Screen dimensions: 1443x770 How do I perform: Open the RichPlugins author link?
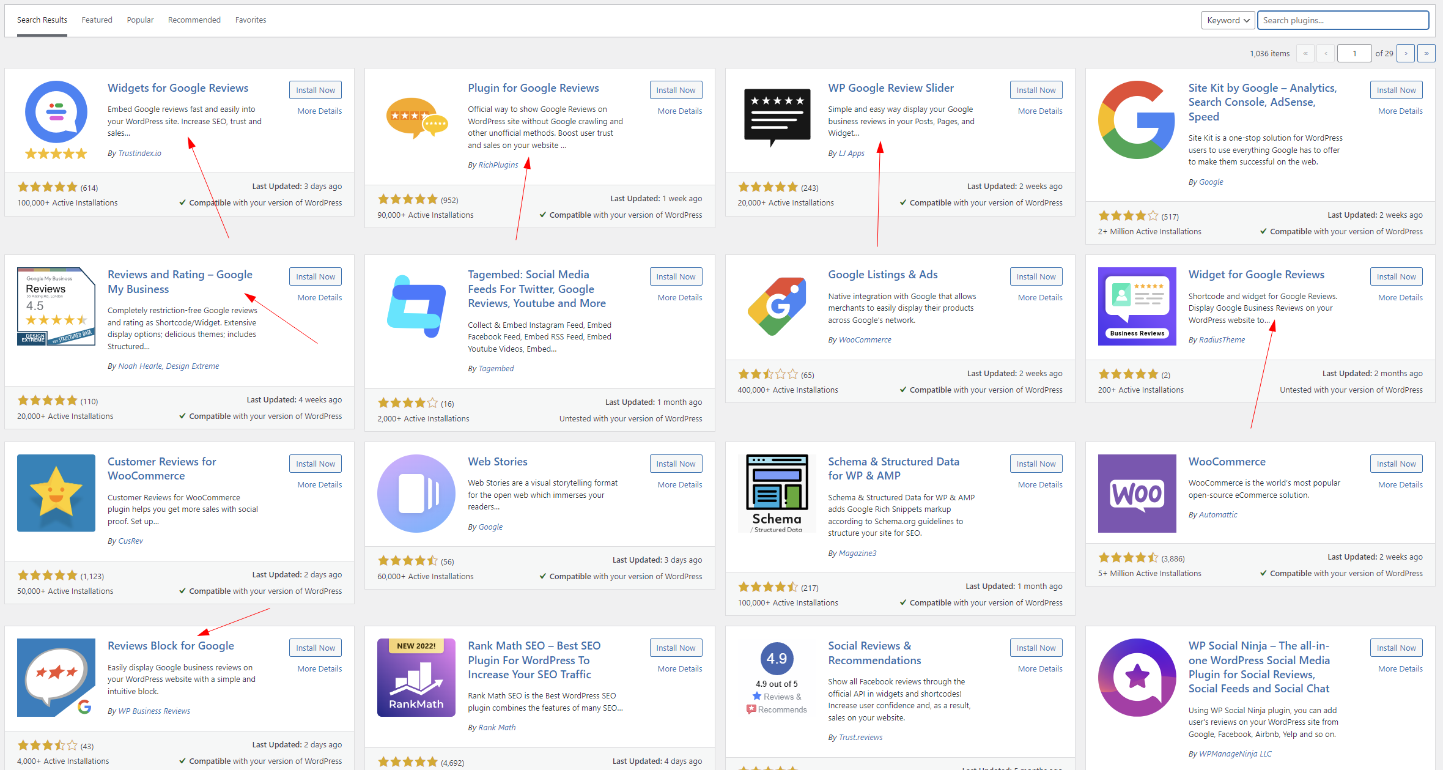(x=498, y=165)
